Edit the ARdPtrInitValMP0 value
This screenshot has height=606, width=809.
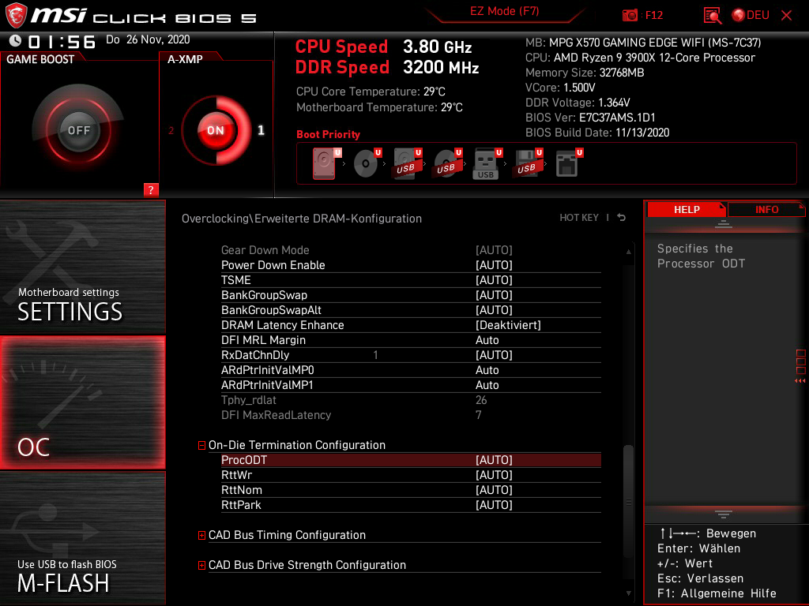pos(487,369)
